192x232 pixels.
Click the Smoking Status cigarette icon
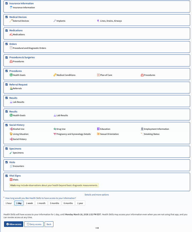coord(142,134)
